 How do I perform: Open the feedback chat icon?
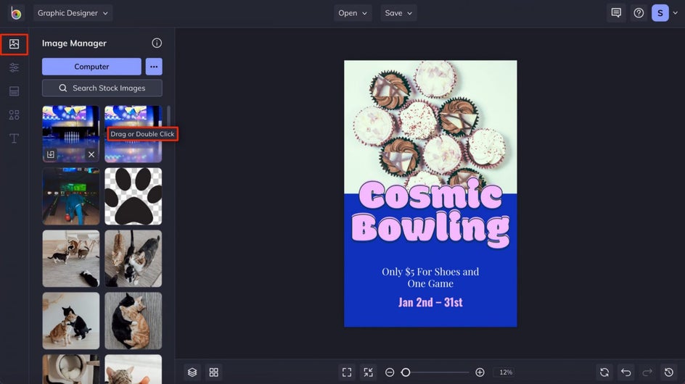tap(616, 13)
